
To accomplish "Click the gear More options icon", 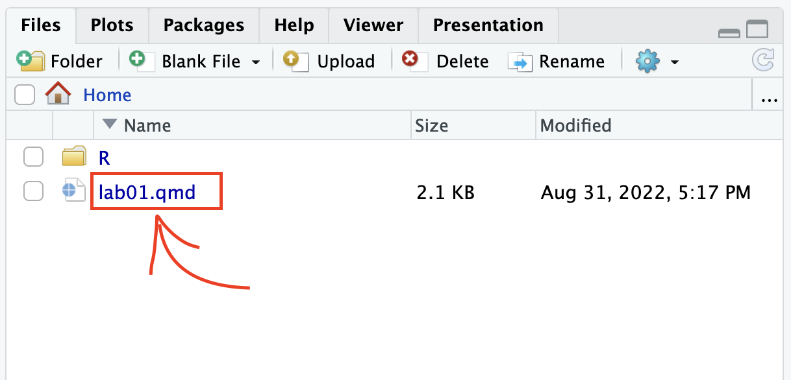I will pyautogui.click(x=647, y=61).
